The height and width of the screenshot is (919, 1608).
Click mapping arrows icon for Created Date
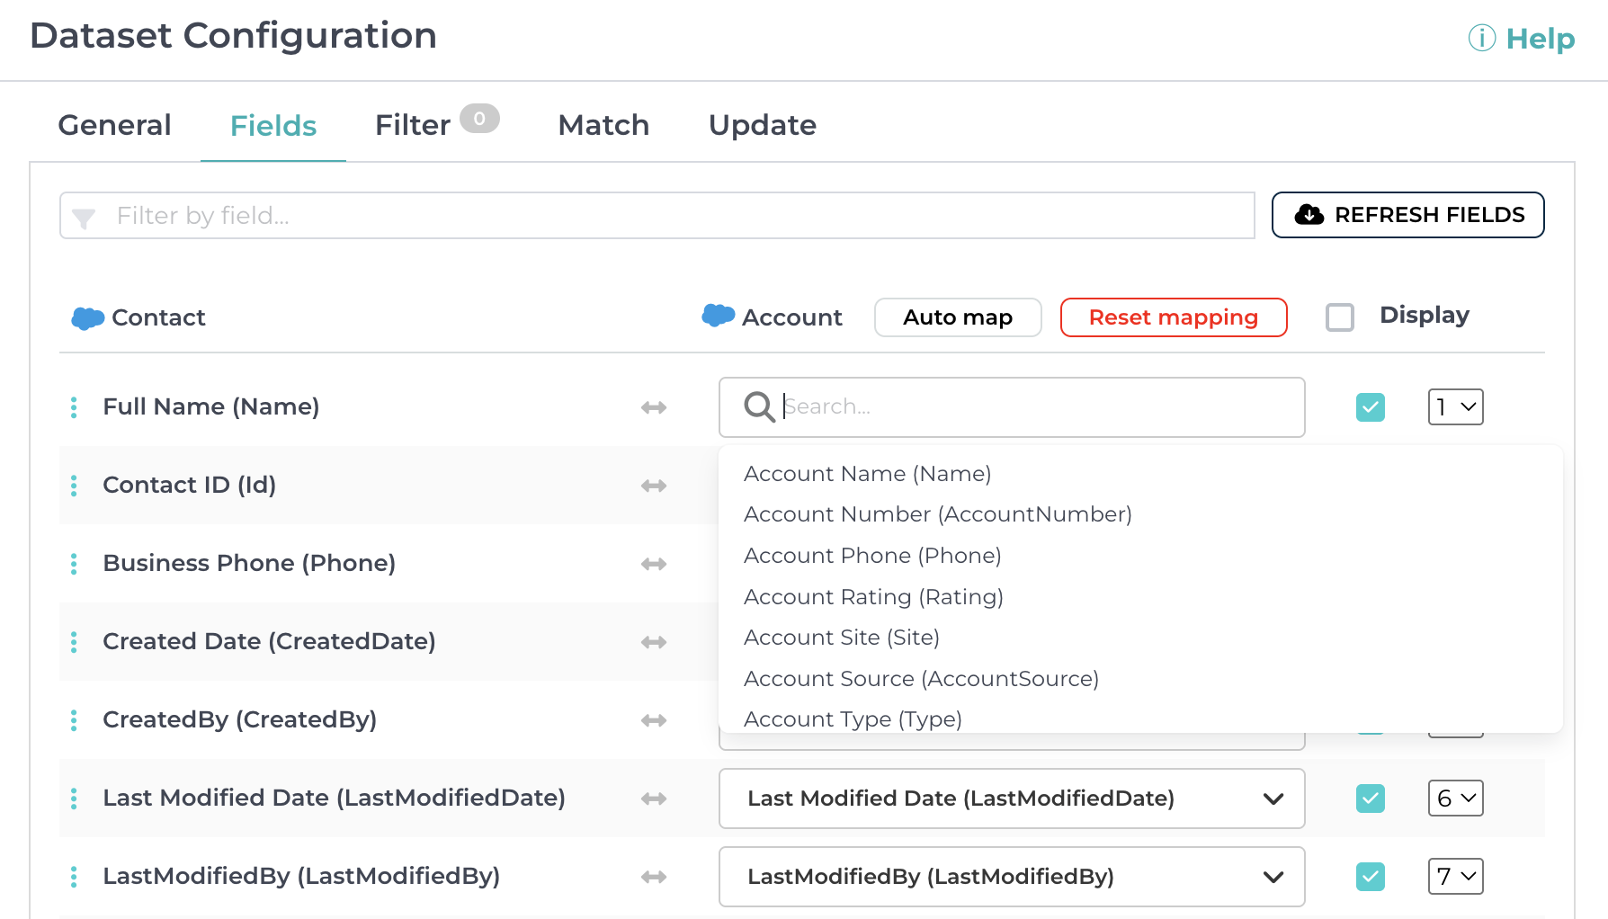point(654,642)
